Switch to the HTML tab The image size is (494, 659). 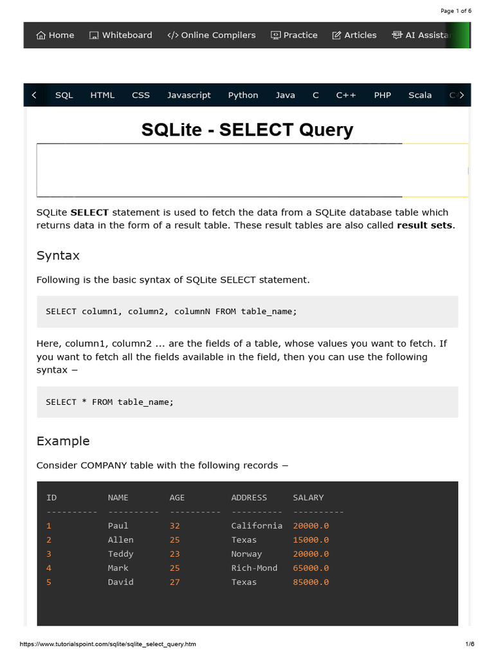tap(102, 95)
